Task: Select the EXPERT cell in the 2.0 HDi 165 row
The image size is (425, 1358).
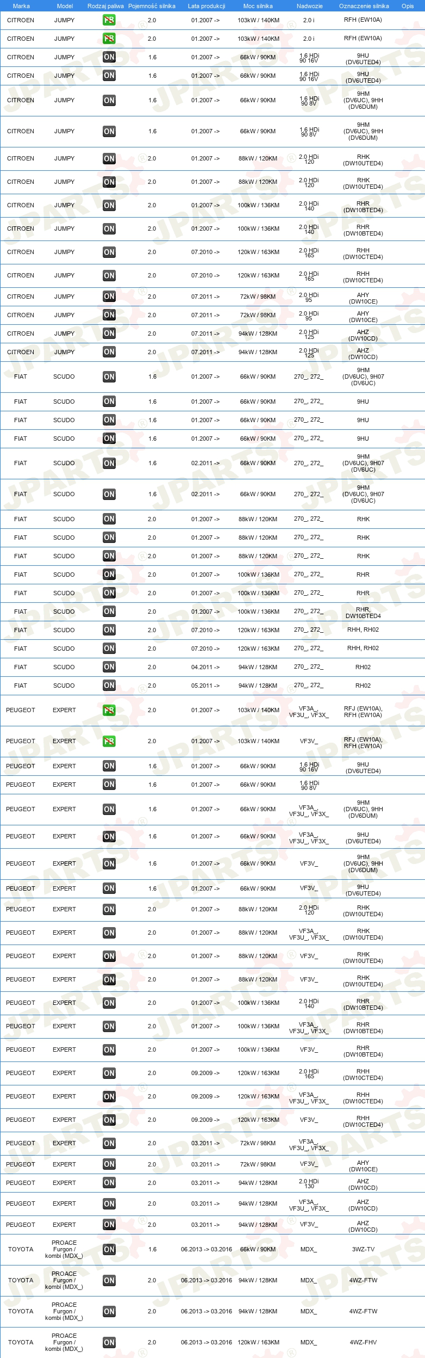Action: pyautogui.click(x=64, y=1073)
